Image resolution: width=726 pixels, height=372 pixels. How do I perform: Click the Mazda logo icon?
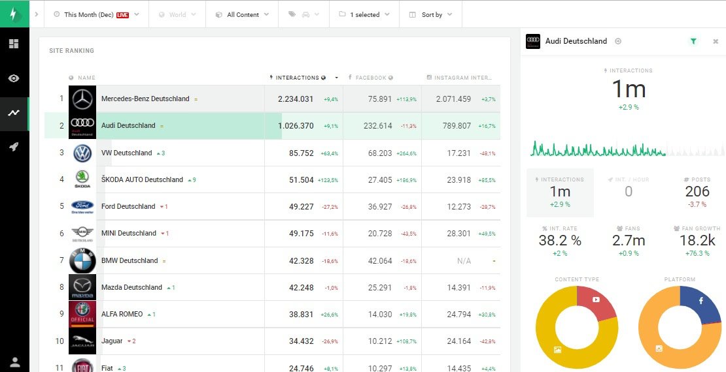pos(82,287)
